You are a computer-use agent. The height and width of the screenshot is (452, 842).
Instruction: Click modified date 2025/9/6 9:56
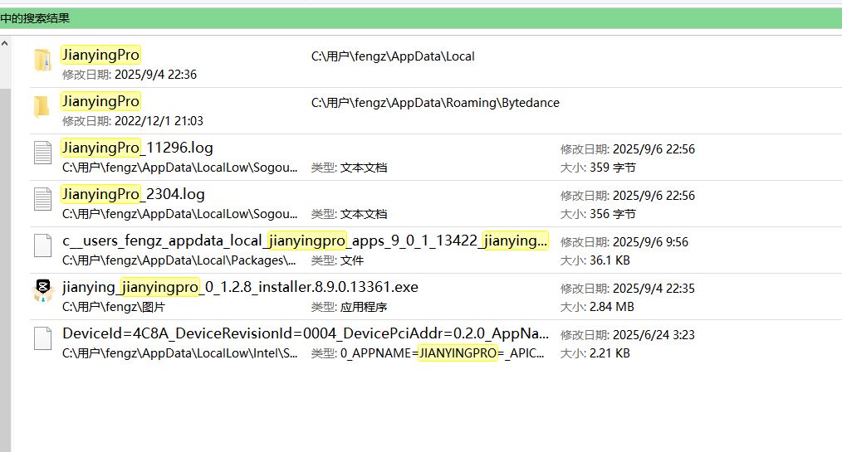point(650,242)
